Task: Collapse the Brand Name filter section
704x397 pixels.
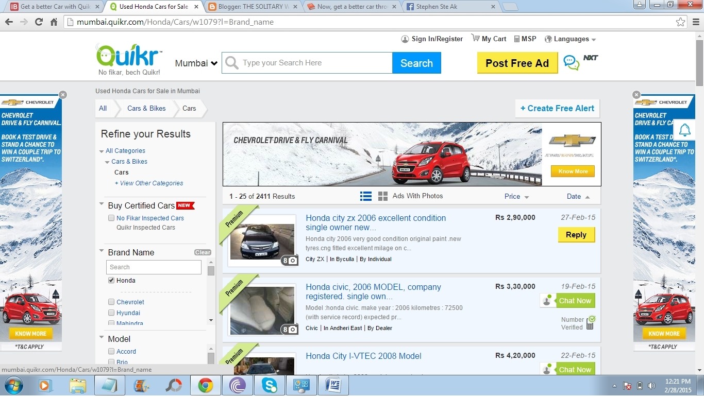Action: point(102,251)
